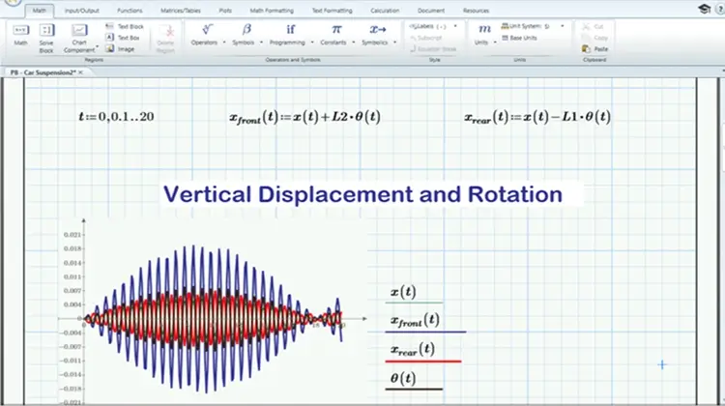
Task: Select the P8 - Car Suspension2 worksheet tab
Action: (42, 72)
